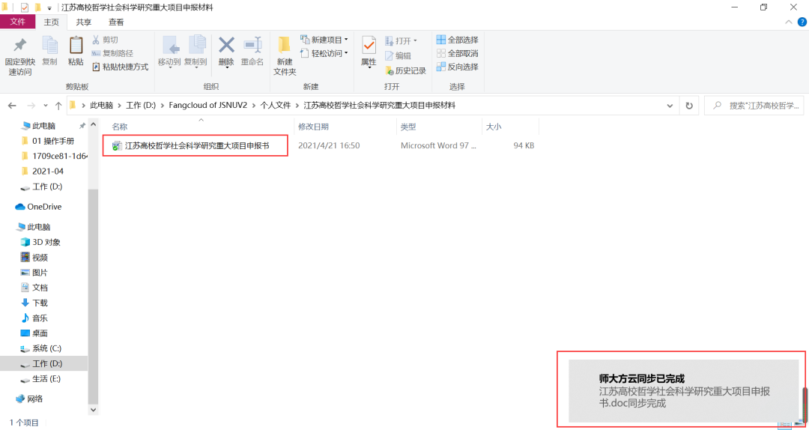Select 文档 in navigation pane
This screenshot has width=809, height=430.
click(x=34, y=288)
